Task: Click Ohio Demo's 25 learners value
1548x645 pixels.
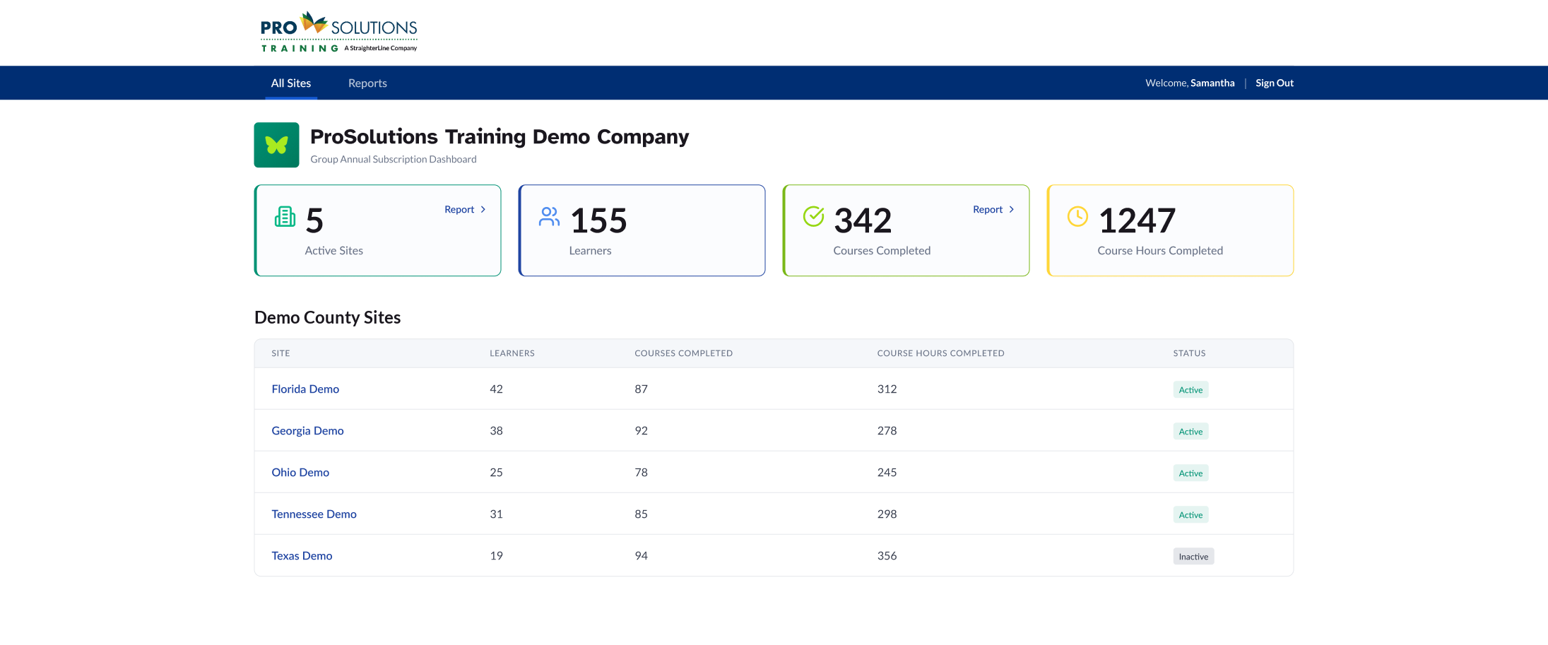Action: [496, 473]
